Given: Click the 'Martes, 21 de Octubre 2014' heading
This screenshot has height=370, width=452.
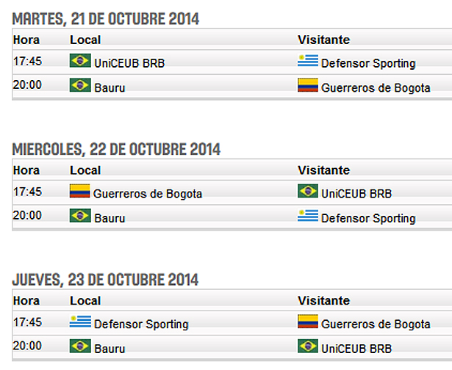Looking at the screenshot, I should [x=105, y=18].
